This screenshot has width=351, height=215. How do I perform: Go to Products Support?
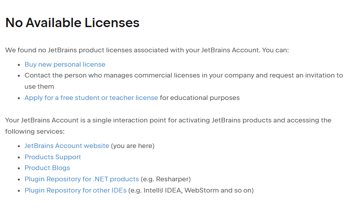click(53, 157)
